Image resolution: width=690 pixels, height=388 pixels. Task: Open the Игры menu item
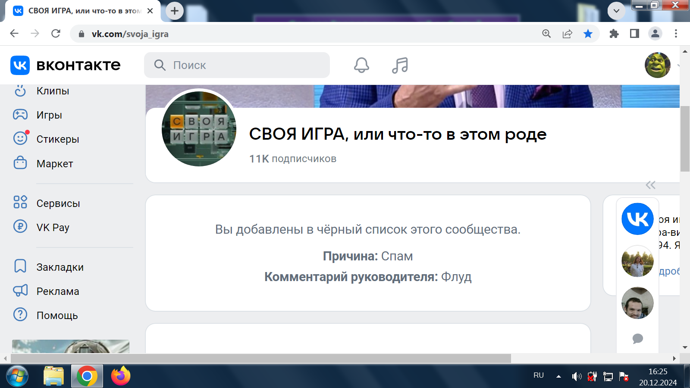coord(49,115)
